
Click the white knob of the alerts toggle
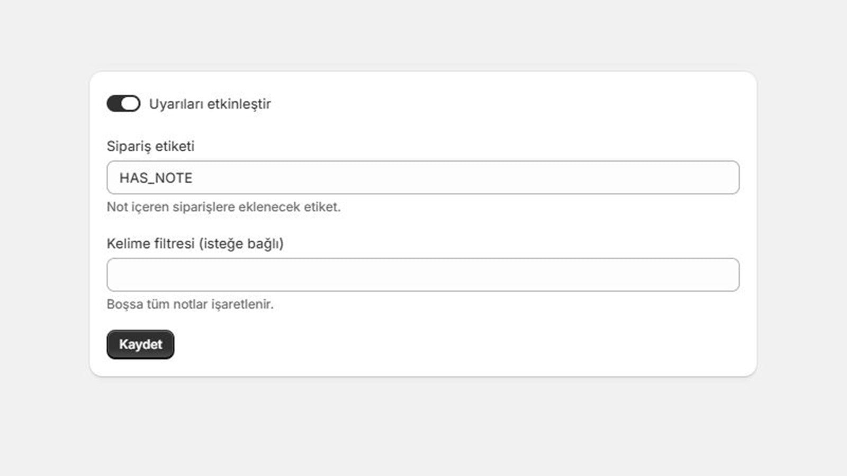[130, 104]
